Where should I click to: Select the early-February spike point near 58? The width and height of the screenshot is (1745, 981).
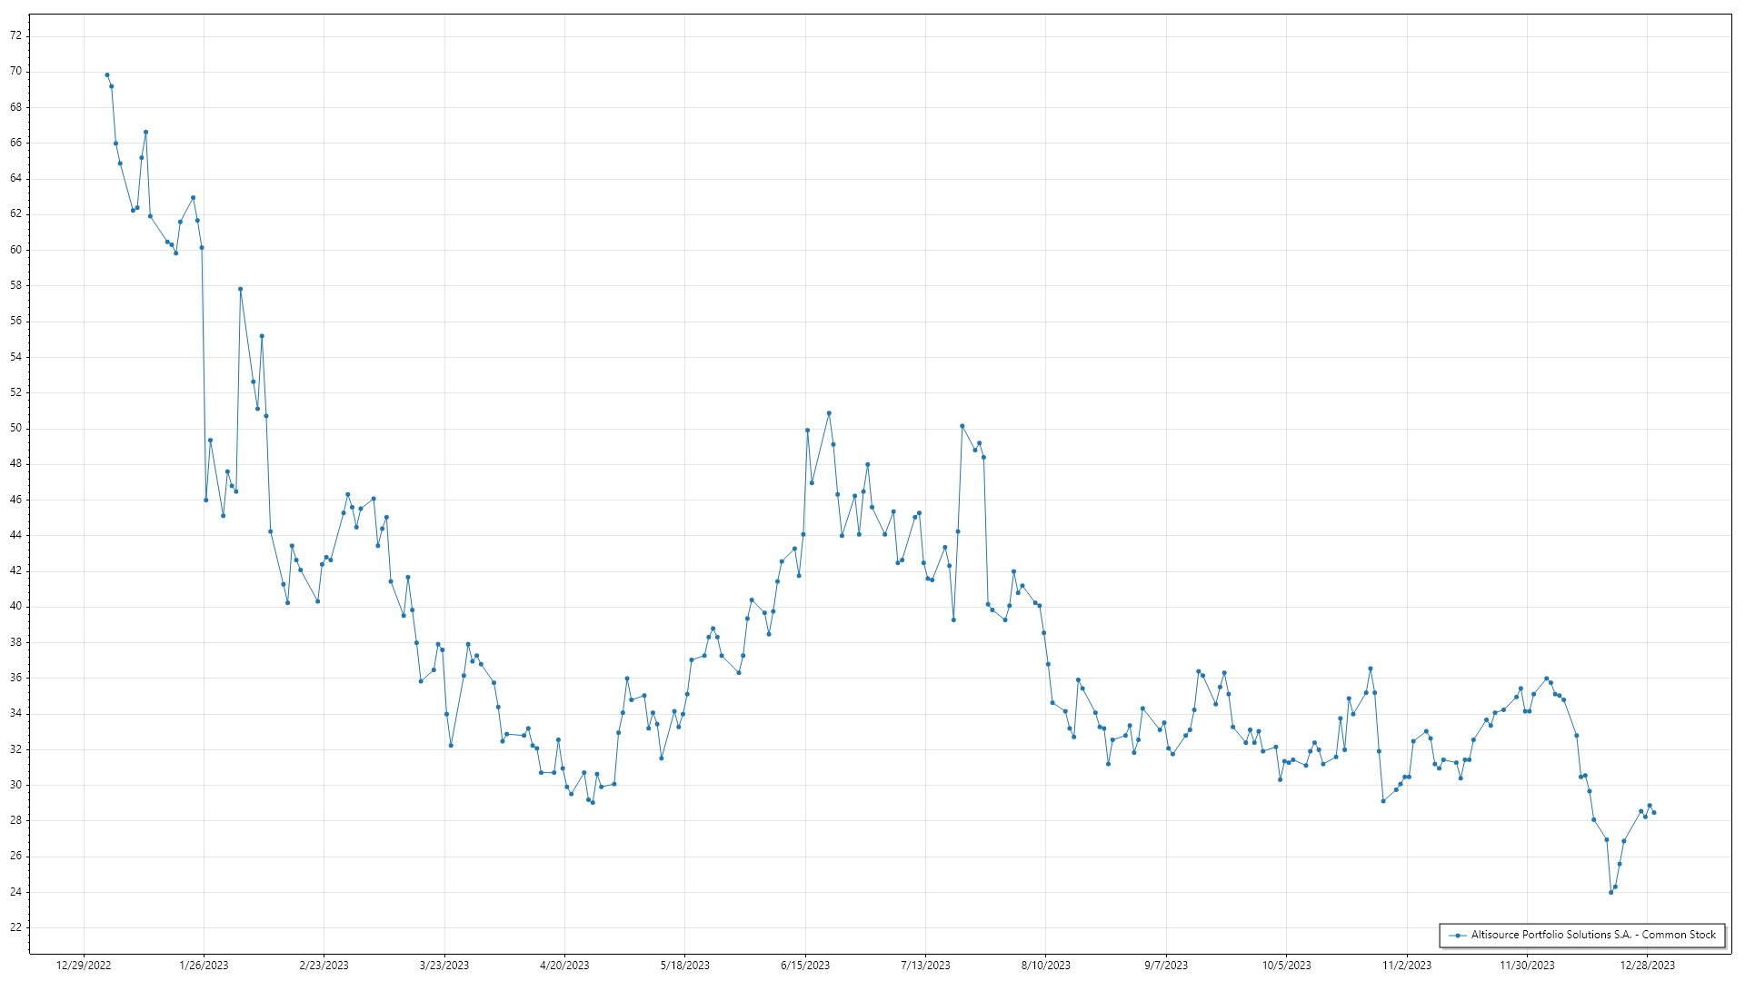(x=240, y=289)
